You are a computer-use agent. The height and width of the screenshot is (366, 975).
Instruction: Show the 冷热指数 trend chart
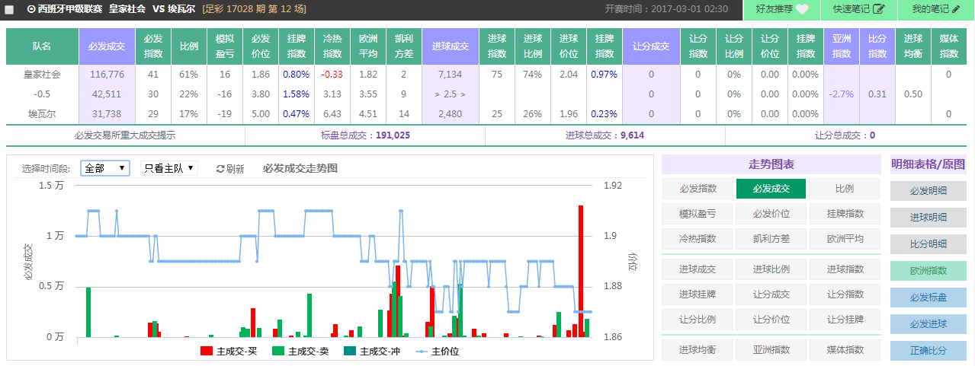[698, 238]
